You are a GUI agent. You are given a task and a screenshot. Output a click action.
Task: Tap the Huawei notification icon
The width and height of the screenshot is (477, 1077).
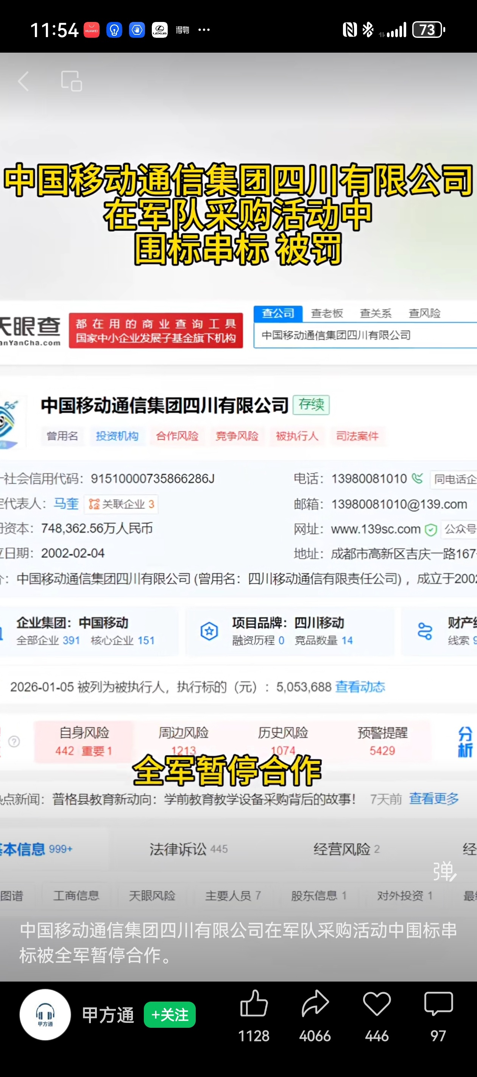pyautogui.click(x=92, y=30)
